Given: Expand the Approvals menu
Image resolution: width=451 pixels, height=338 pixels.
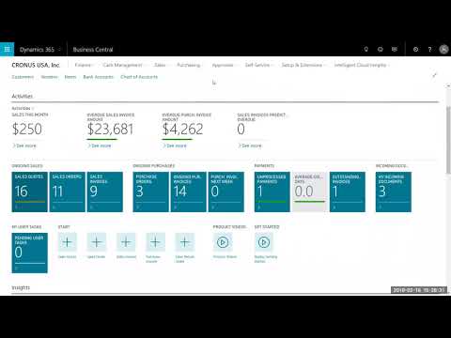Looking at the screenshot, I should point(224,65).
